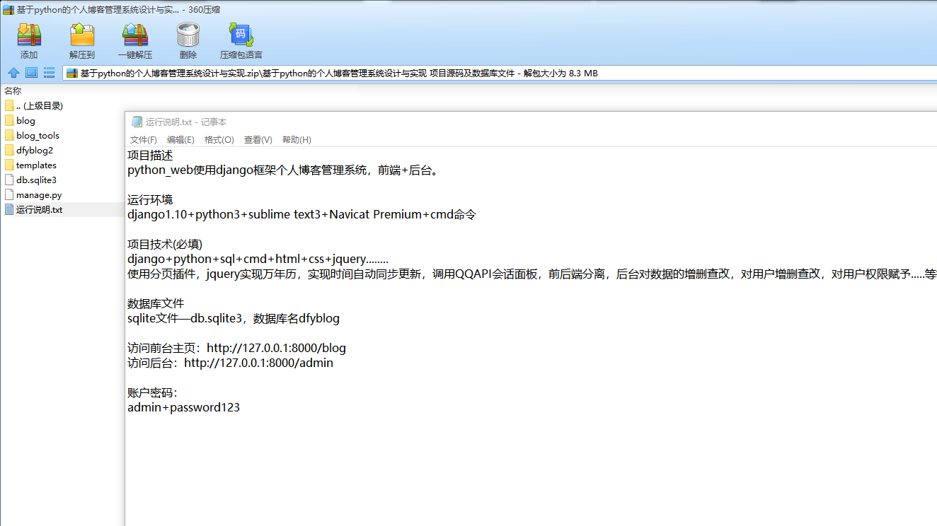
Task: Click the archive path address field
Action: (x=500, y=73)
